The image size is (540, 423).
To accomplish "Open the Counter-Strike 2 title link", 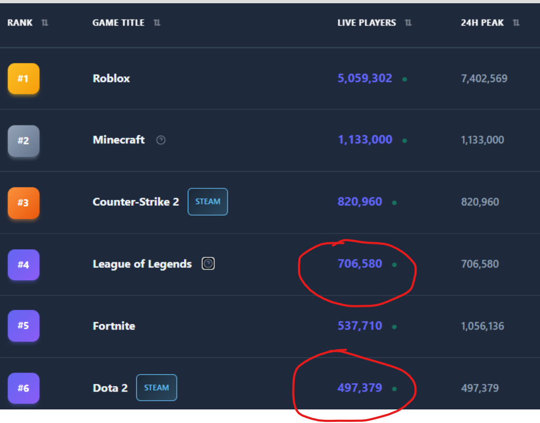I will (136, 202).
